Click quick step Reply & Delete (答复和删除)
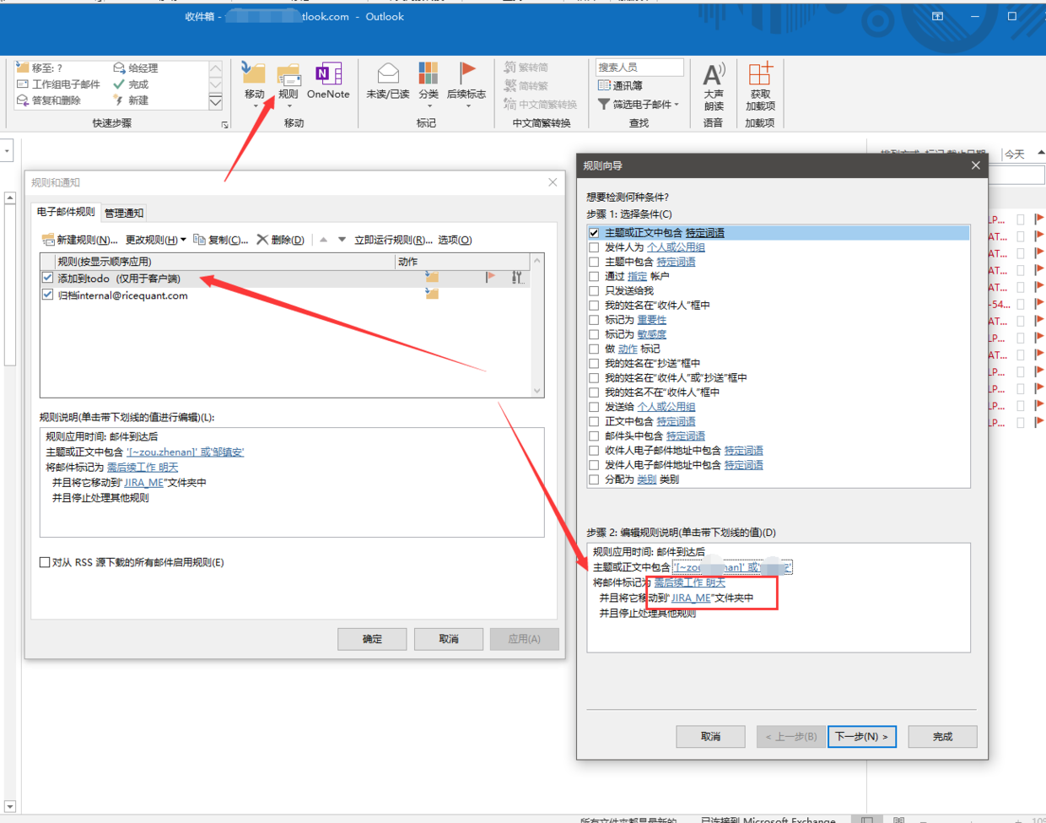The height and width of the screenshot is (823, 1046). (49, 100)
